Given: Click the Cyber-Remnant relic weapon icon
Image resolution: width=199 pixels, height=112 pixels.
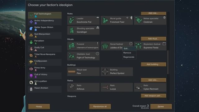Looking at the screenshot, I should tap(138, 87).
